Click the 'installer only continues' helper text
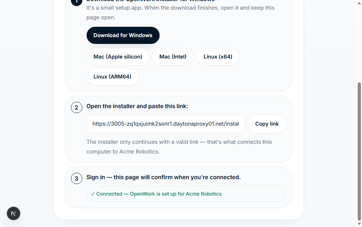Viewport: 362px width, 227px height. pyautogui.click(x=179, y=147)
